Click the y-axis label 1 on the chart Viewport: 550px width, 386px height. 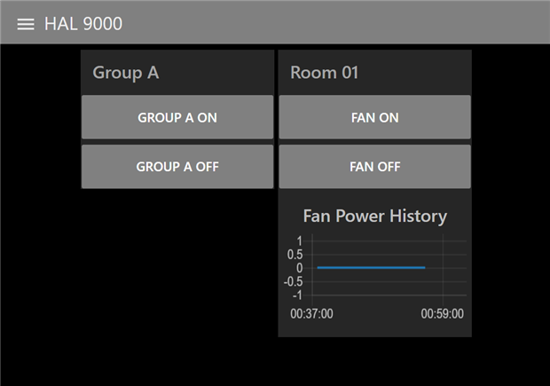pos(300,240)
